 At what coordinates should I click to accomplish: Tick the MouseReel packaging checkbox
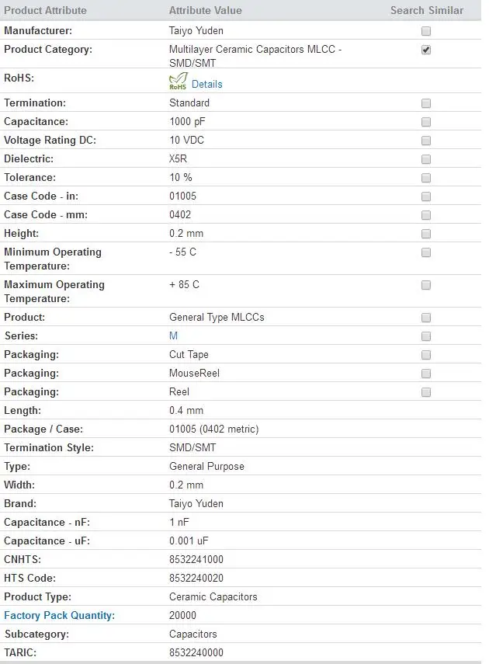click(x=426, y=374)
